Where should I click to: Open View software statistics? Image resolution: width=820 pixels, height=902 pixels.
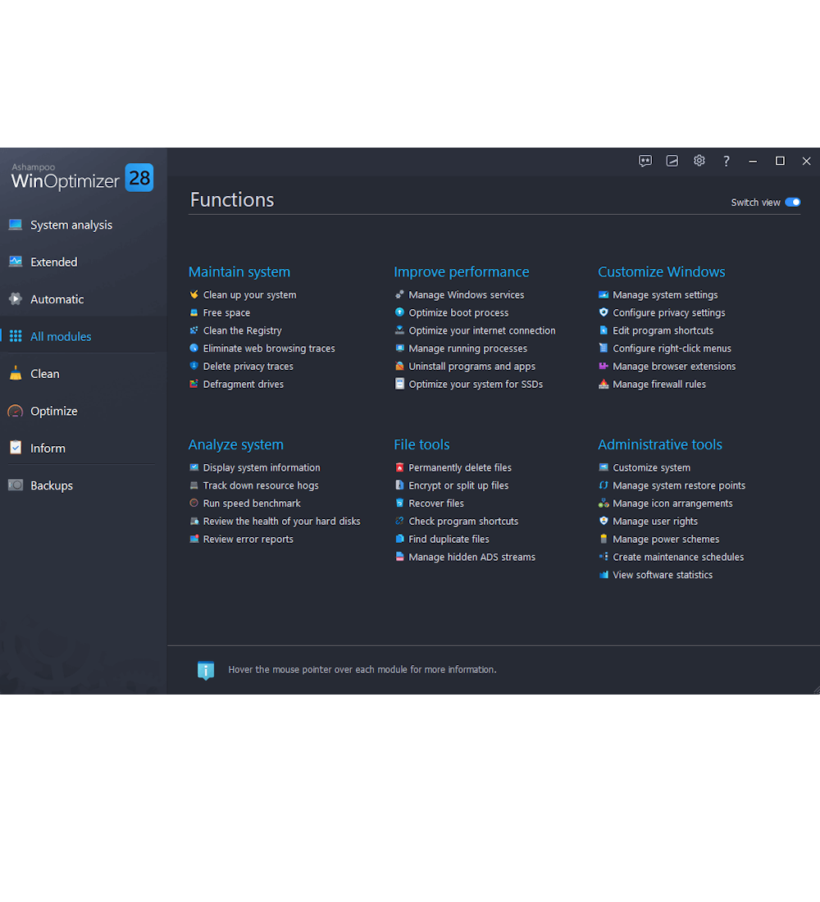pos(662,575)
